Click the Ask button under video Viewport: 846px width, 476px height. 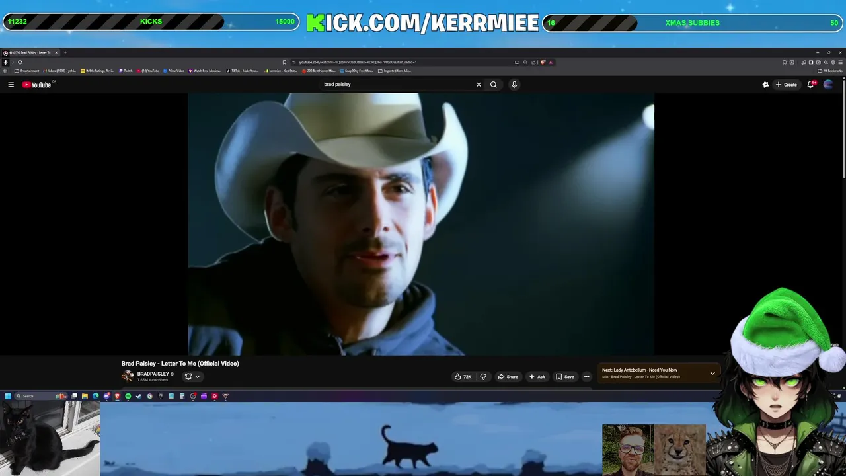pos(537,377)
